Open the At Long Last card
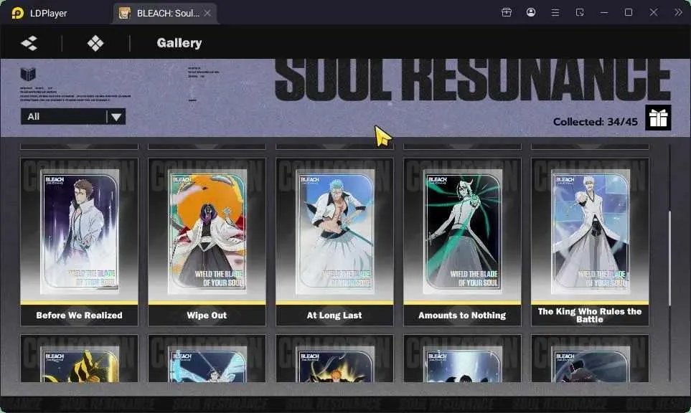Image resolution: width=691 pixels, height=413 pixels. pos(334,242)
